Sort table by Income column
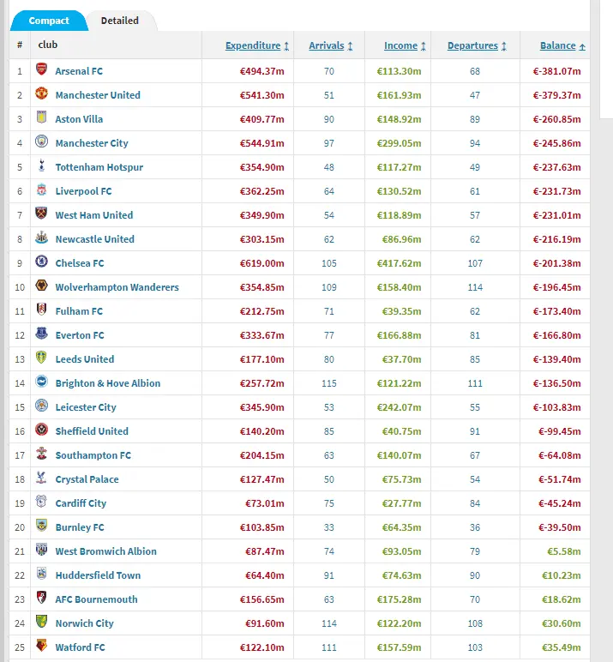The height and width of the screenshot is (662, 613). point(401,45)
